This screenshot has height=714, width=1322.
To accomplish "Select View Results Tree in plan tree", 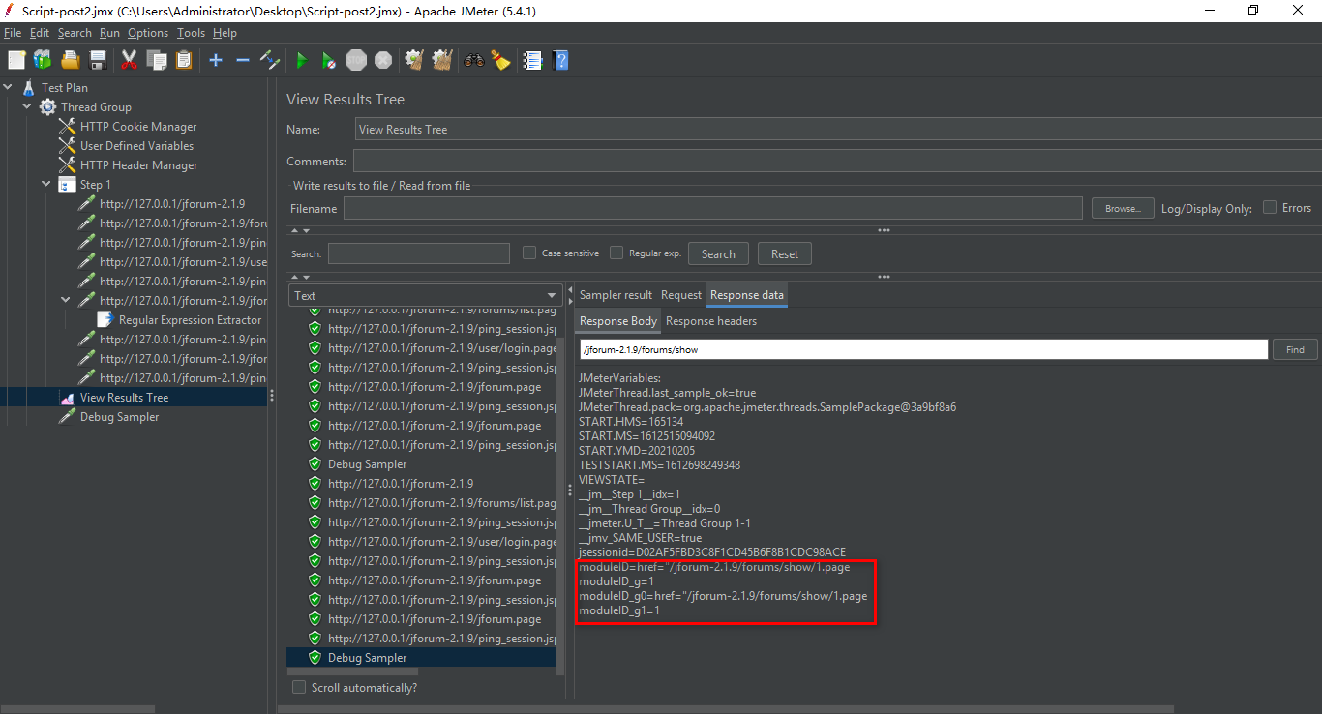I will (x=124, y=397).
